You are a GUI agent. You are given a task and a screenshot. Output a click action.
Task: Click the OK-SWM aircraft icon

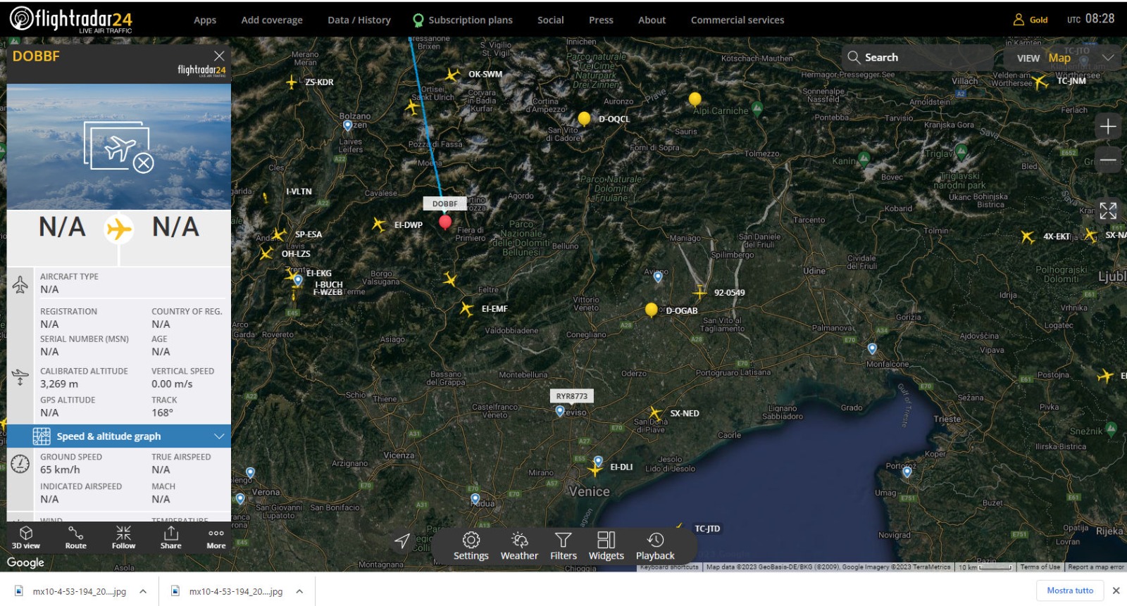[452, 74]
